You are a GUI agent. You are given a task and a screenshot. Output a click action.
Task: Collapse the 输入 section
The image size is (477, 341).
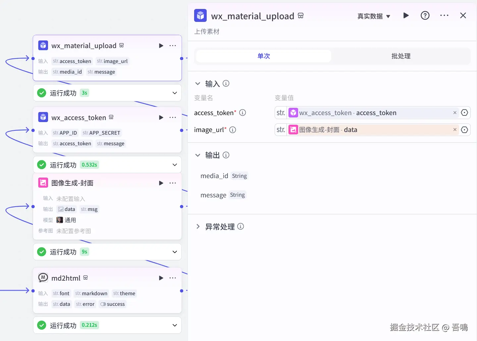tap(198, 84)
